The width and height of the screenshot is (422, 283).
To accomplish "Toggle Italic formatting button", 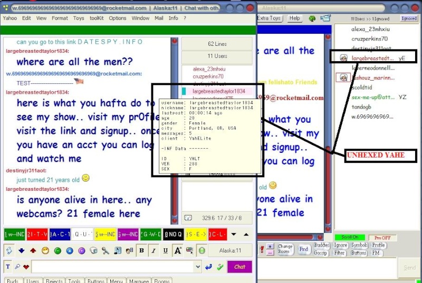I will click(x=154, y=250).
